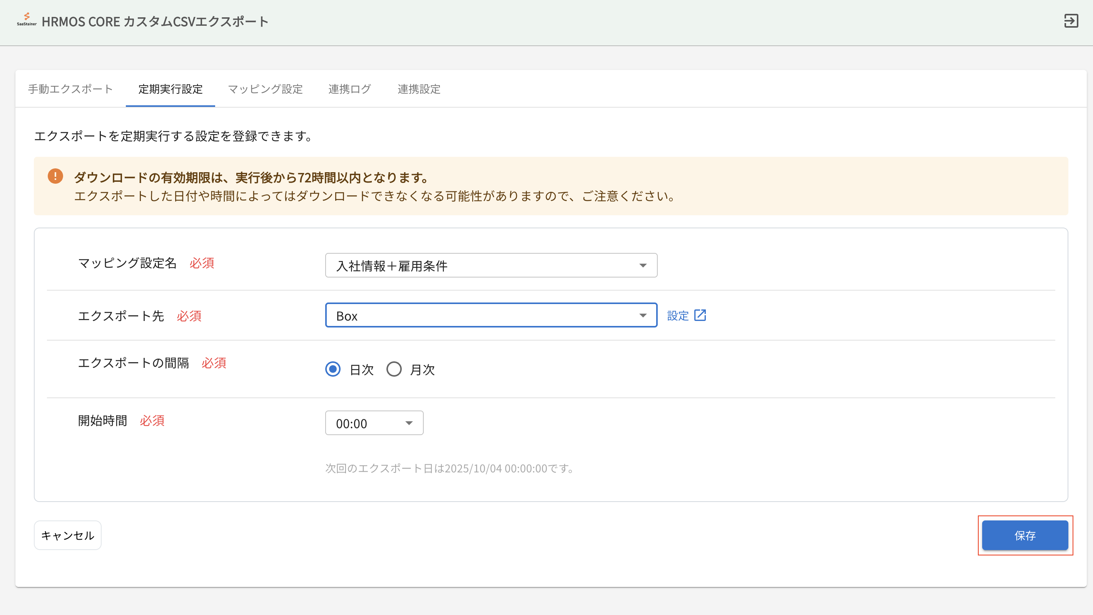Click the logout icon at top right
Image resolution: width=1093 pixels, height=615 pixels.
point(1071,21)
